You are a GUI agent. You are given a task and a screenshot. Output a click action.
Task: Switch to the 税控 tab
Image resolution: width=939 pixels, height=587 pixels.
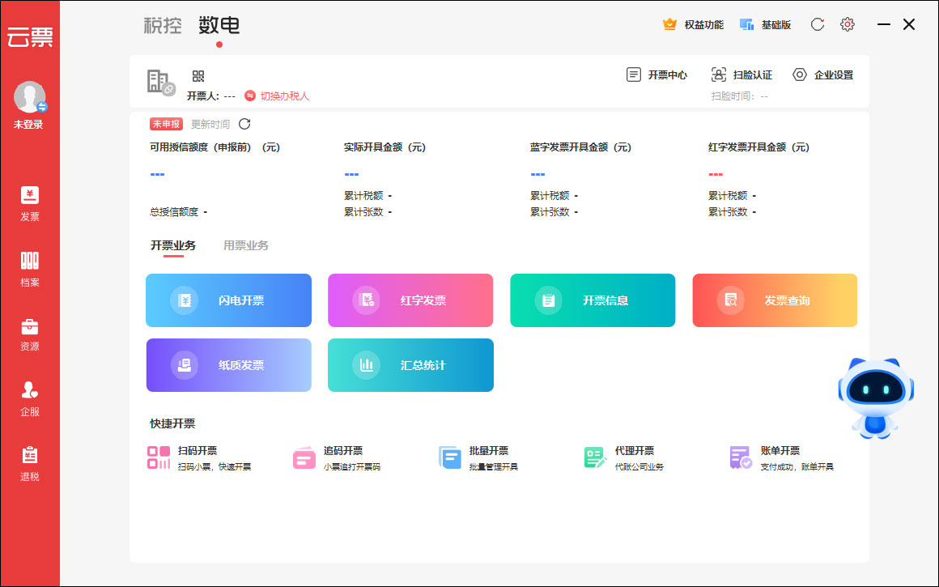(162, 25)
